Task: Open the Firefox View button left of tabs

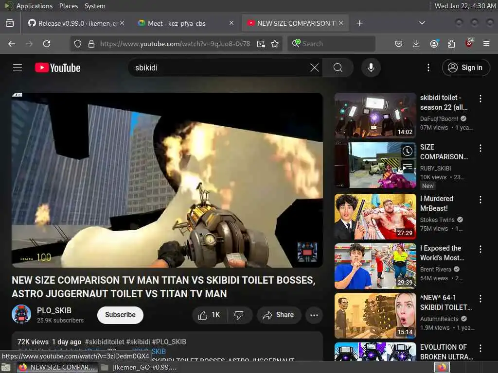Action: 10,23
